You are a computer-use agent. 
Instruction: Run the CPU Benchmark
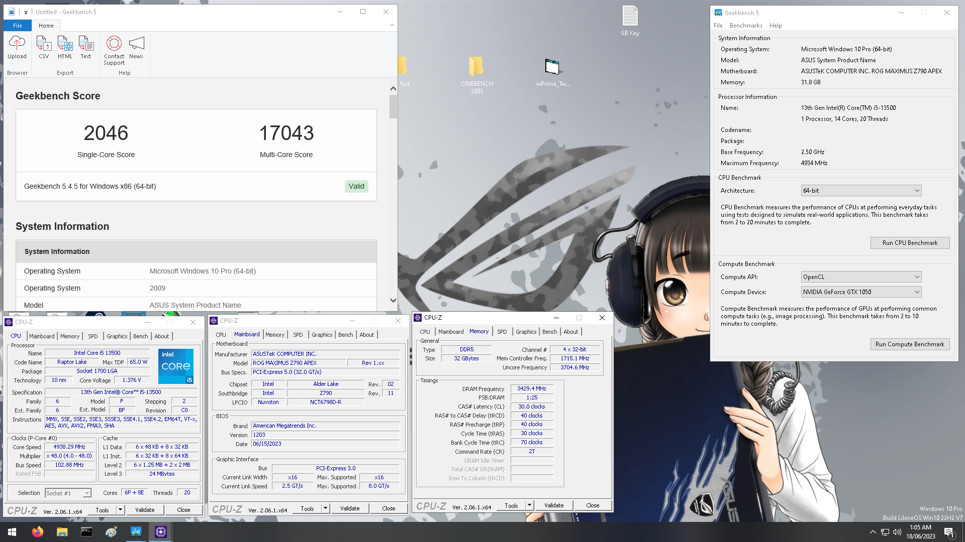coord(910,243)
